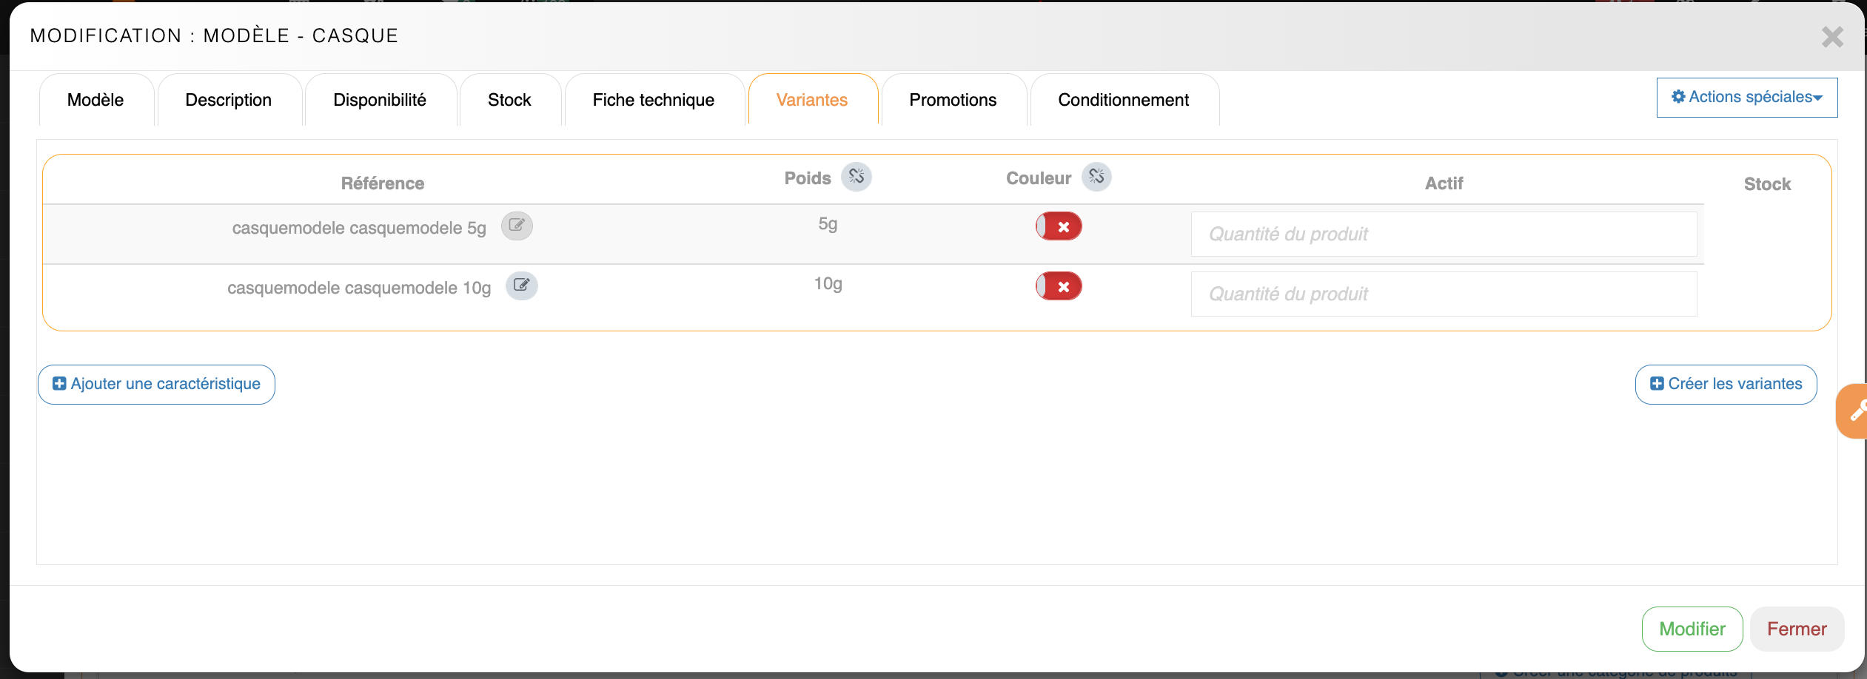This screenshot has width=1867, height=679.
Task: Switch to the Conditionnement tab
Action: (x=1123, y=100)
